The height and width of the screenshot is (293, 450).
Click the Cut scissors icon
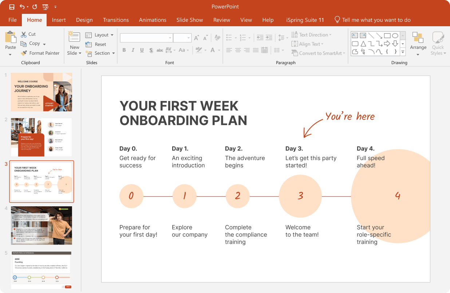point(24,34)
